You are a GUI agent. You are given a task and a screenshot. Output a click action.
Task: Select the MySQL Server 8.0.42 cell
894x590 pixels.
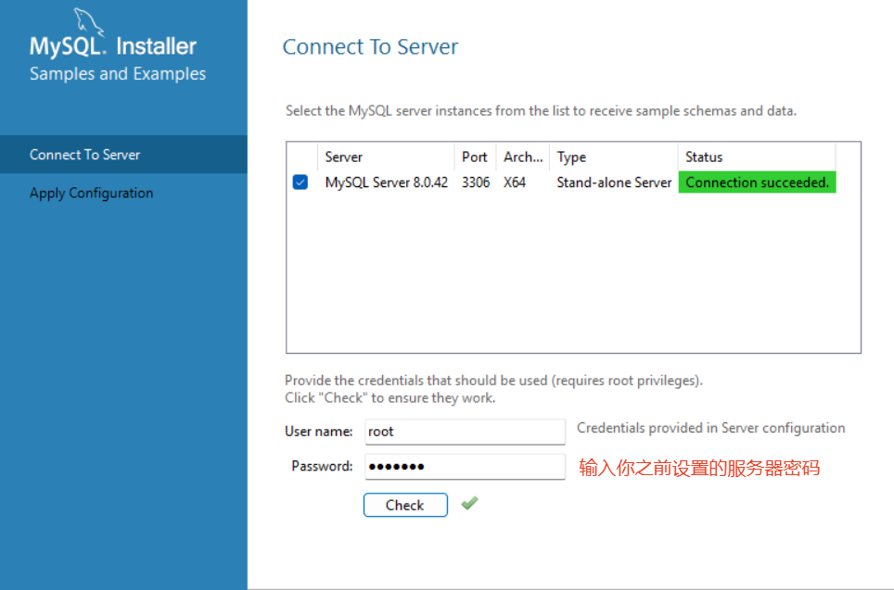(x=387, y=182)
